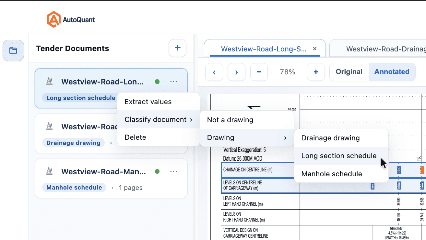The width and height of the screenshot is (426, 240).
Task: Classify as Drainage drawing
Action: (x=341, y=138)
